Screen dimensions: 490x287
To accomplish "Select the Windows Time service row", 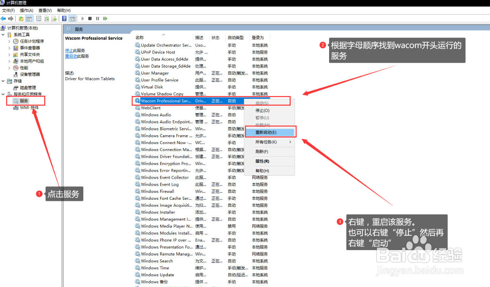I will 202,268.
